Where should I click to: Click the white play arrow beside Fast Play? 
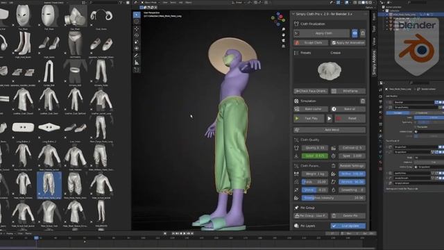coord(329,119)
